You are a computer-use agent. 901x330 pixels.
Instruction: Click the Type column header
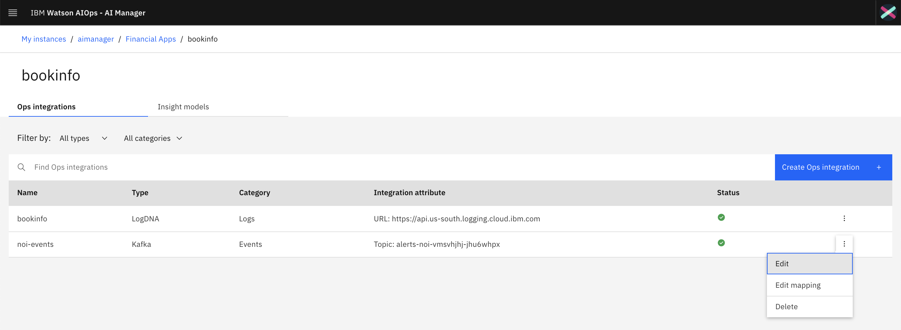(x=140, y=192)
